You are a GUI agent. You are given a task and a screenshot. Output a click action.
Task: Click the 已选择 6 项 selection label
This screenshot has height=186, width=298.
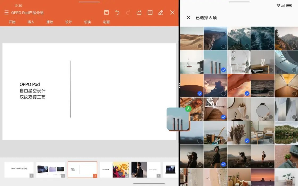point(206,18)
